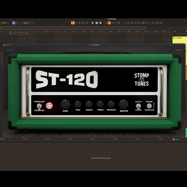Enable the scale mode purple icon

14,23
